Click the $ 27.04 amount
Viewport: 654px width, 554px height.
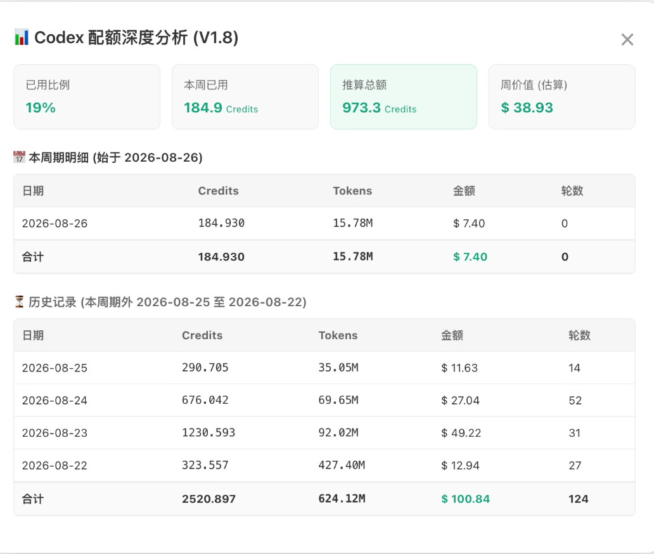[x=461, y=401]
